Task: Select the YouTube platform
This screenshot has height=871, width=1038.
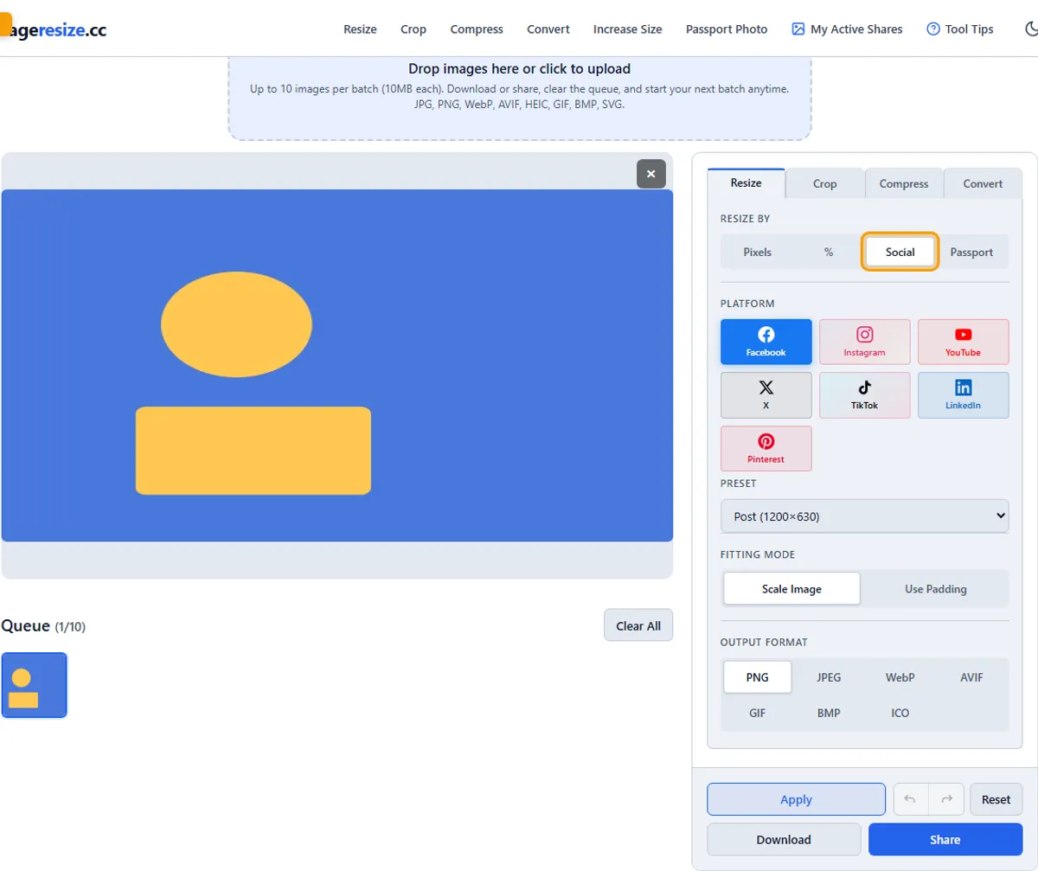Action: [x=963, y=342]
